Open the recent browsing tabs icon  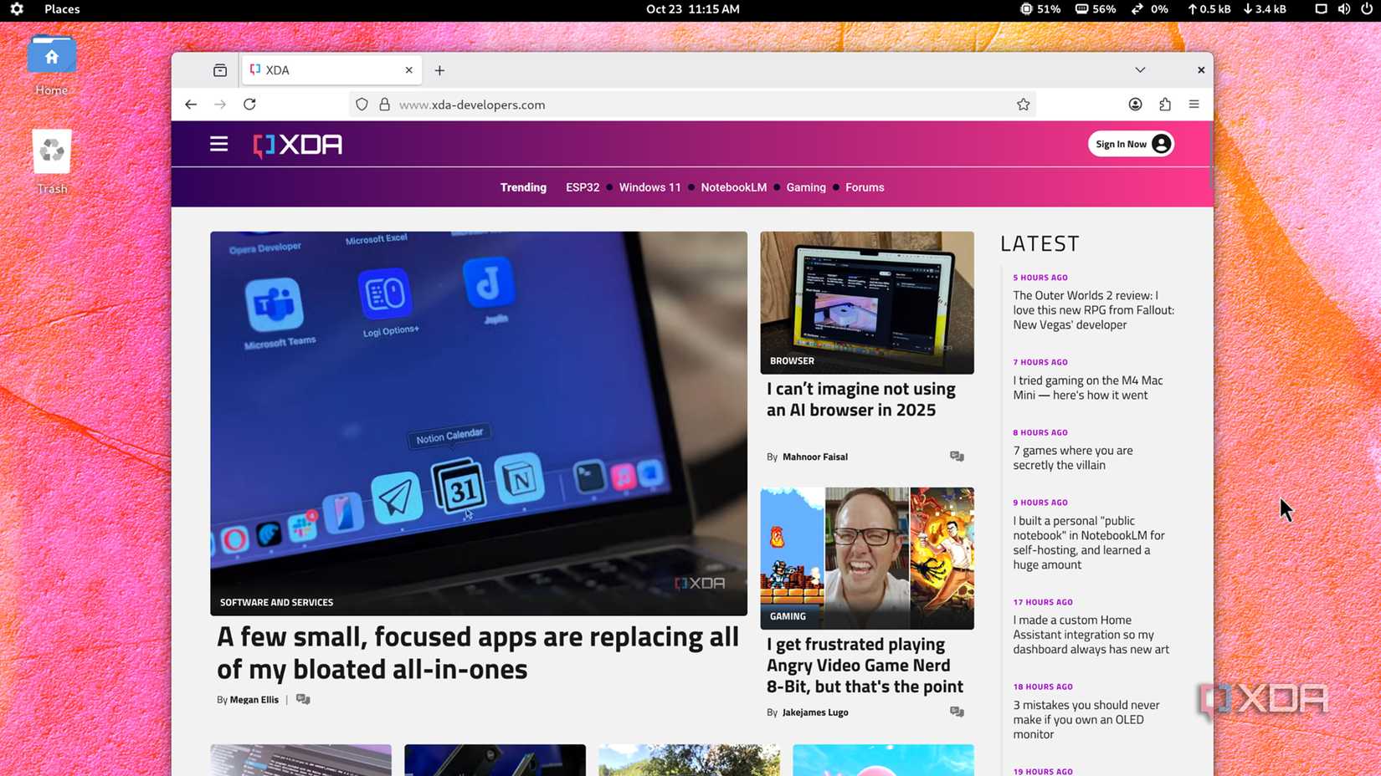(x=220, y=70)
